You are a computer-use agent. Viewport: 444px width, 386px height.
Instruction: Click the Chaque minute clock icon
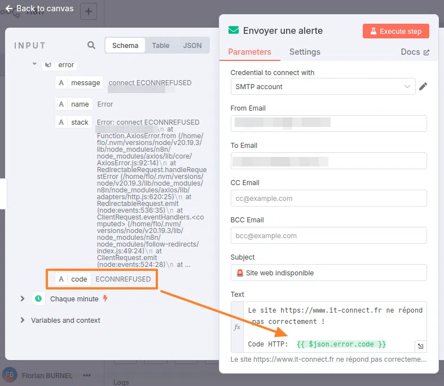[38, 299]
